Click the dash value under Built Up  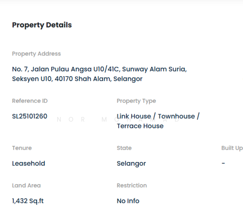(x=223, y=163)
